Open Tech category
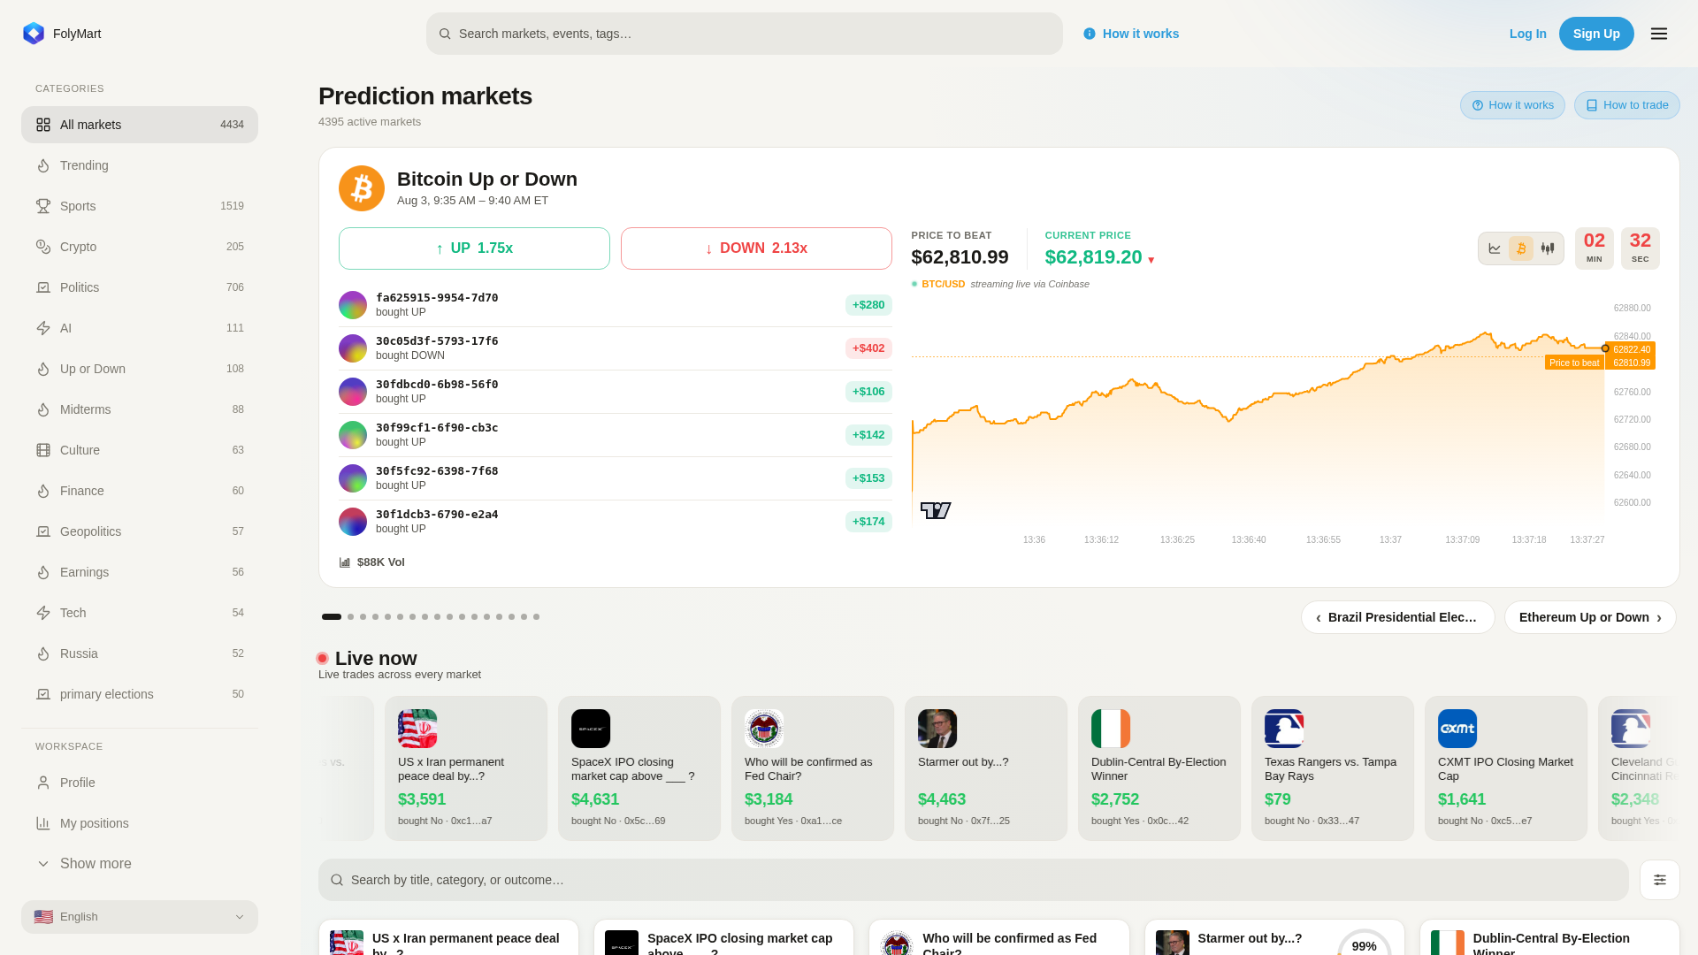This screenshot has height=955, width=1698. (140, 613)
